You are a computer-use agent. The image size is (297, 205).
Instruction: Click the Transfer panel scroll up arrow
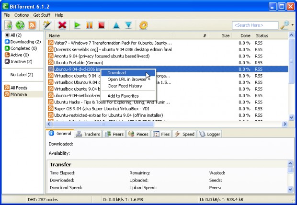click(x=290, y=163)
